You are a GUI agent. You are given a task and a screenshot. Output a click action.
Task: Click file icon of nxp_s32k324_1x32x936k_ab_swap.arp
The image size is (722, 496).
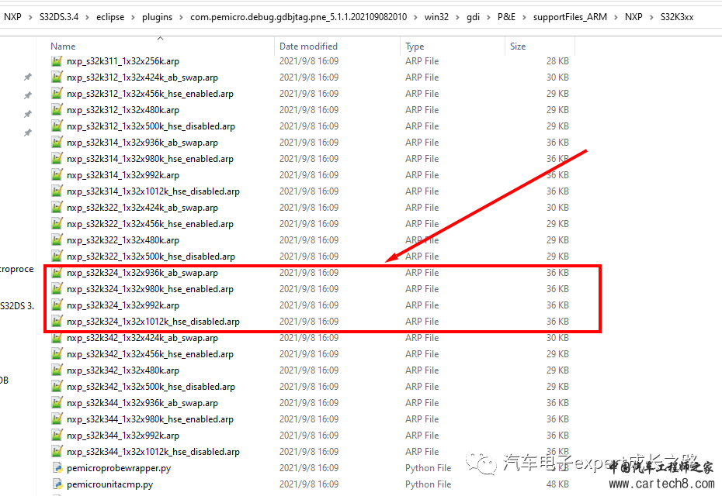coord(57,273)
